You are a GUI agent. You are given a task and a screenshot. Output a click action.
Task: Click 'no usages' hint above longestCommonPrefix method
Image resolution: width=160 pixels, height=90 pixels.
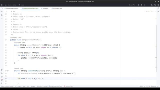(x=17, y=42)
